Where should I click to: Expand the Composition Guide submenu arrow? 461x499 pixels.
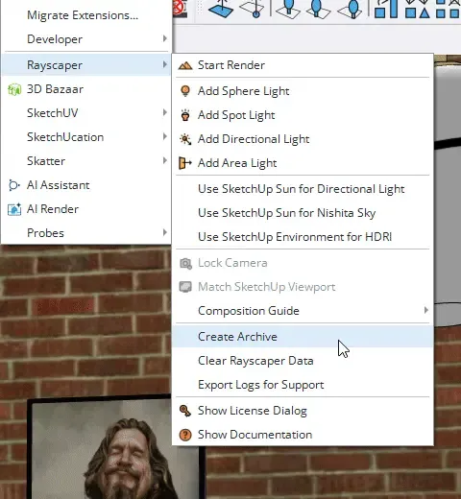pos(425,310)
